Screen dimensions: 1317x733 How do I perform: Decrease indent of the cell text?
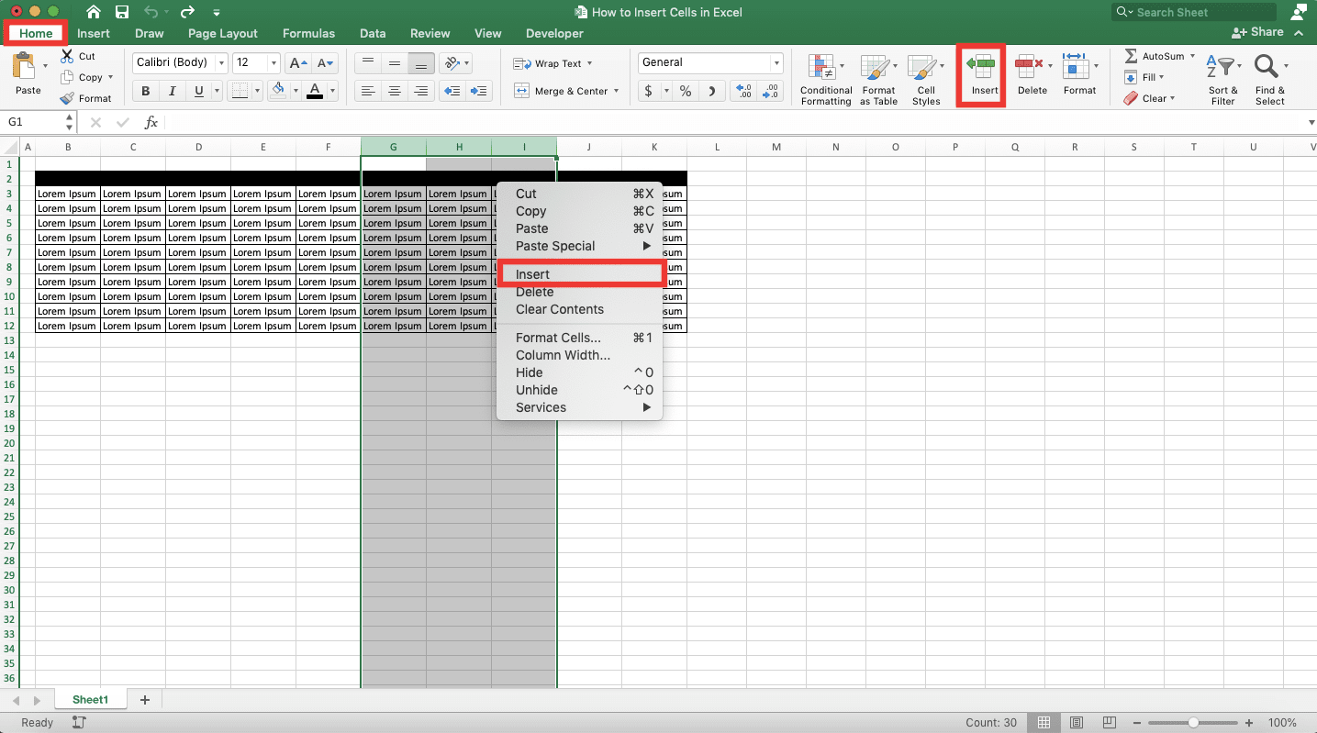(451, 91)
